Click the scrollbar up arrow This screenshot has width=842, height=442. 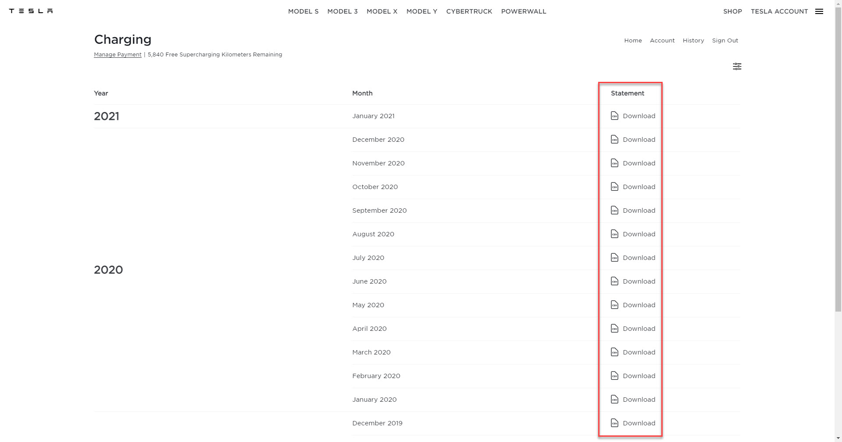click(x=838, y=4)
